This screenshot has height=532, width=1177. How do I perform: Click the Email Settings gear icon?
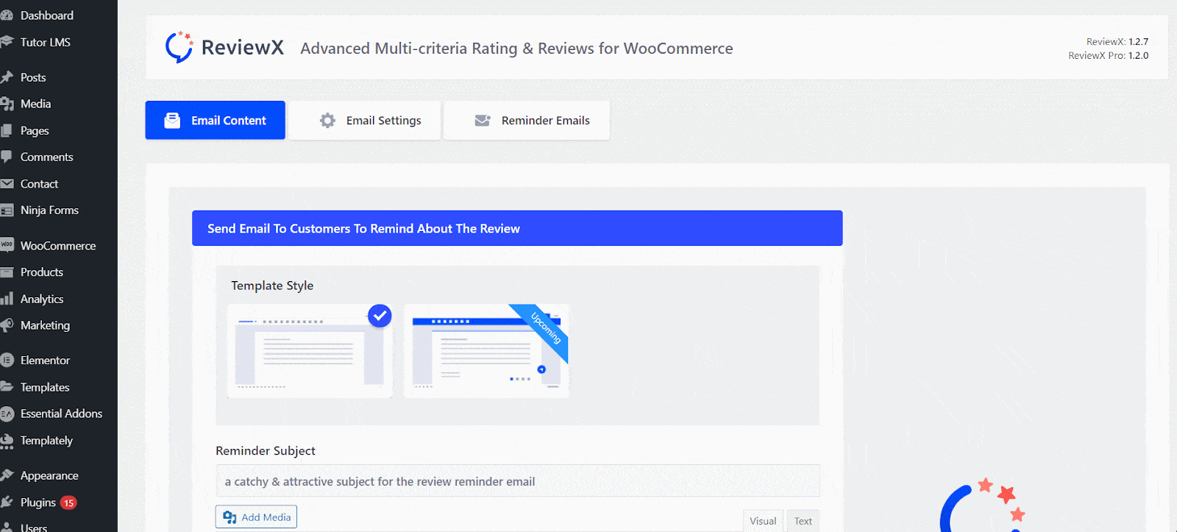pos(327,121)
